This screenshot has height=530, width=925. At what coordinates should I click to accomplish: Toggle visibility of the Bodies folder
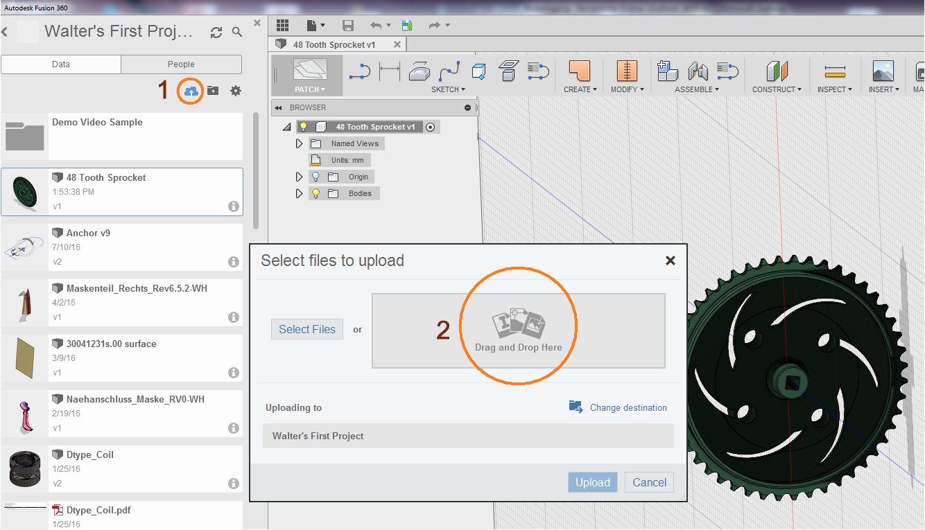[315, 193]
